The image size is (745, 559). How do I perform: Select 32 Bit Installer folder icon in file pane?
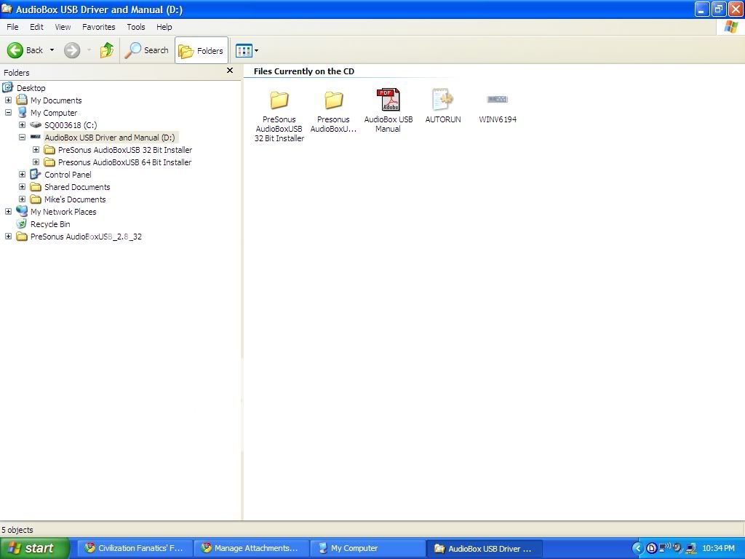coord(279,100)
